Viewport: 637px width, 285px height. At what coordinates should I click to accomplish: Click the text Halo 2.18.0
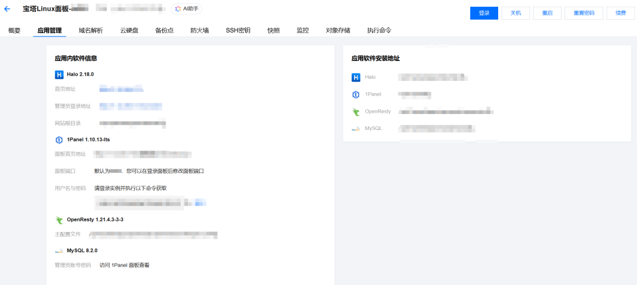pyautogui.click(x=81, y=75)
